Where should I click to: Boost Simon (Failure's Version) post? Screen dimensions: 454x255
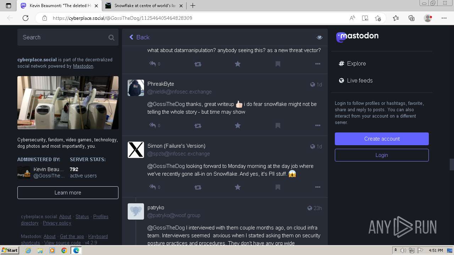click(x=198, y=187)
